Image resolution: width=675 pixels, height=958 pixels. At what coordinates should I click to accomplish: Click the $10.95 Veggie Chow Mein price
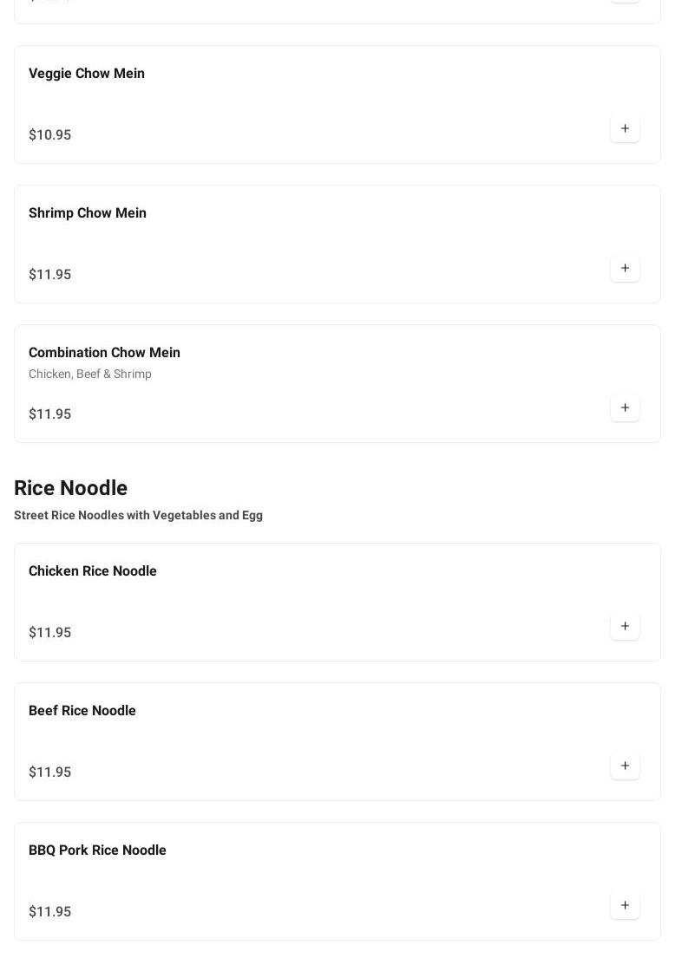coord(49,135)
